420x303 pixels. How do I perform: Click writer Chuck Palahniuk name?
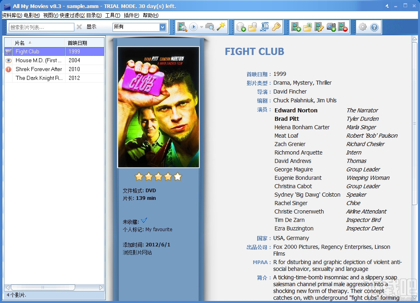pos(294,101)
